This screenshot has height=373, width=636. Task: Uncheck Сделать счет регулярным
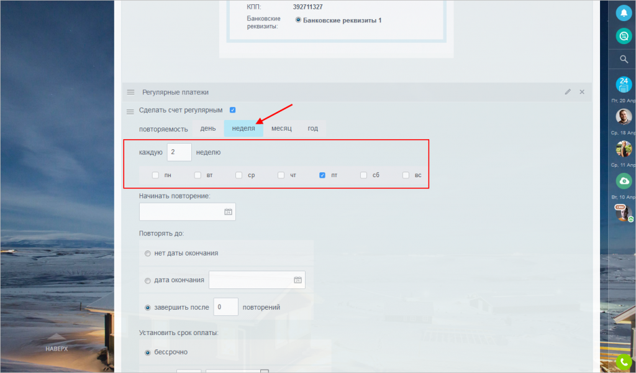point(232,110)
